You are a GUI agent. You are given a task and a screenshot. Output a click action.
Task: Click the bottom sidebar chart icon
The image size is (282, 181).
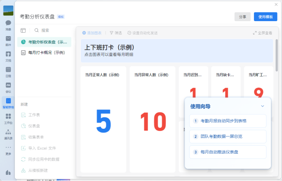click(8, 173)
